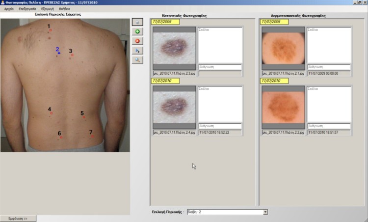Image resolution: width=368 pixels, height=222 pixels.
Task: Select lesion marker 2 on the back
Action: (58, 53)
